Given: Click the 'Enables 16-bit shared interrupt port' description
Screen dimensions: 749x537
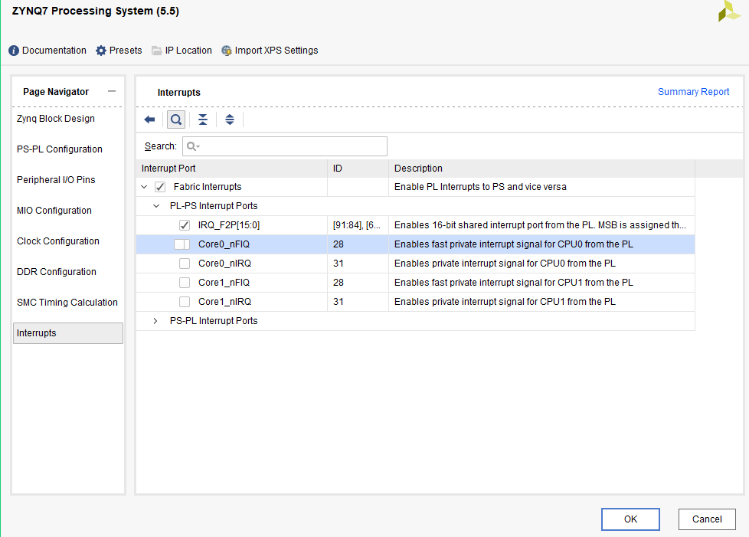Looking at the screenshot, I should [540, 225].
